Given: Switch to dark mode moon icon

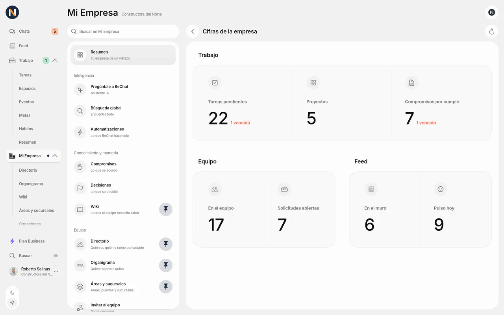Looking at the screenshot, I should pyautogui.click(x=12, y=293).
